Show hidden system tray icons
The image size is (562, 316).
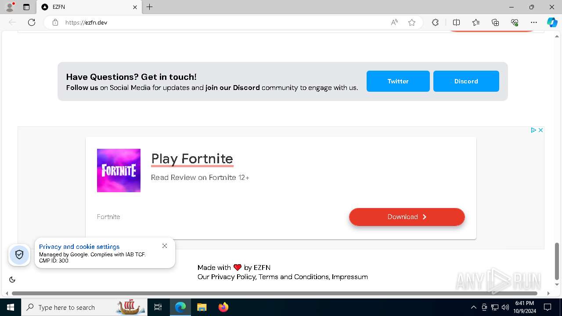(473, 307)
